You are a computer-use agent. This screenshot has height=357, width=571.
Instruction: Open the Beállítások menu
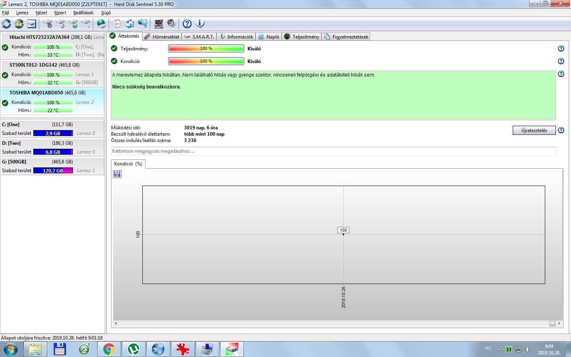83,13
